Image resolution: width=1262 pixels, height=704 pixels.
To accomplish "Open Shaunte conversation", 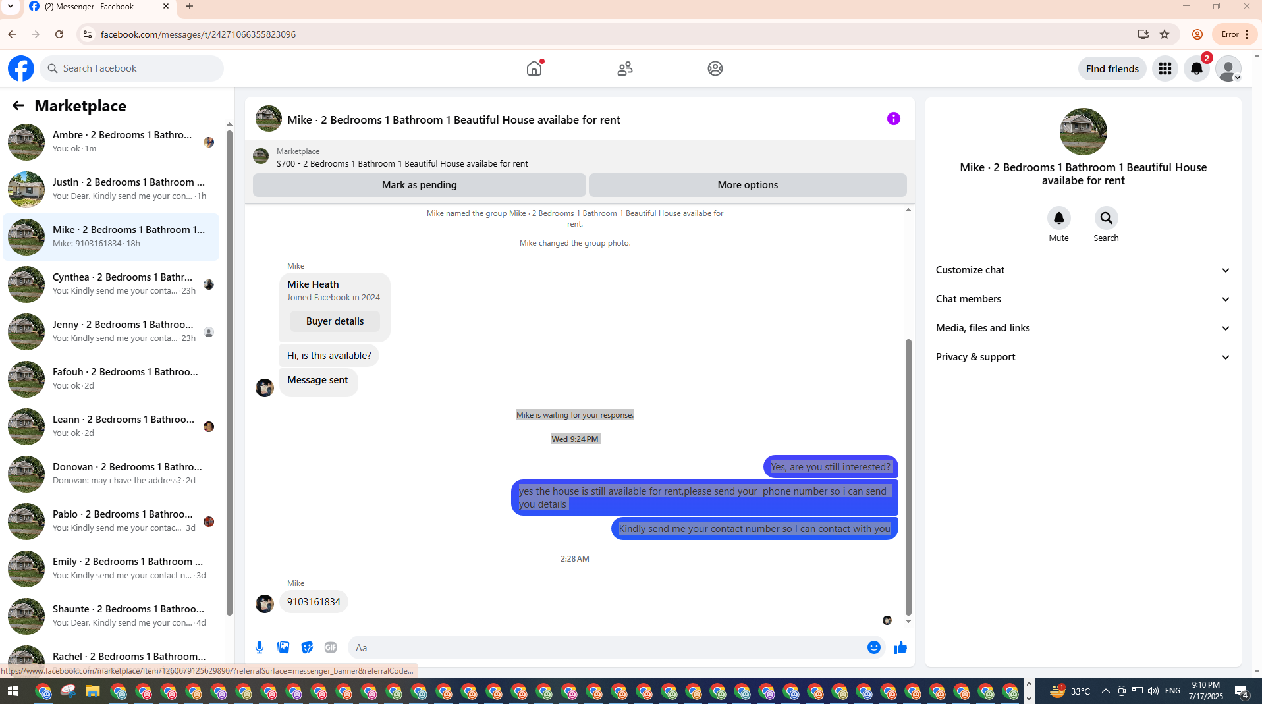I will pos(111,616).
